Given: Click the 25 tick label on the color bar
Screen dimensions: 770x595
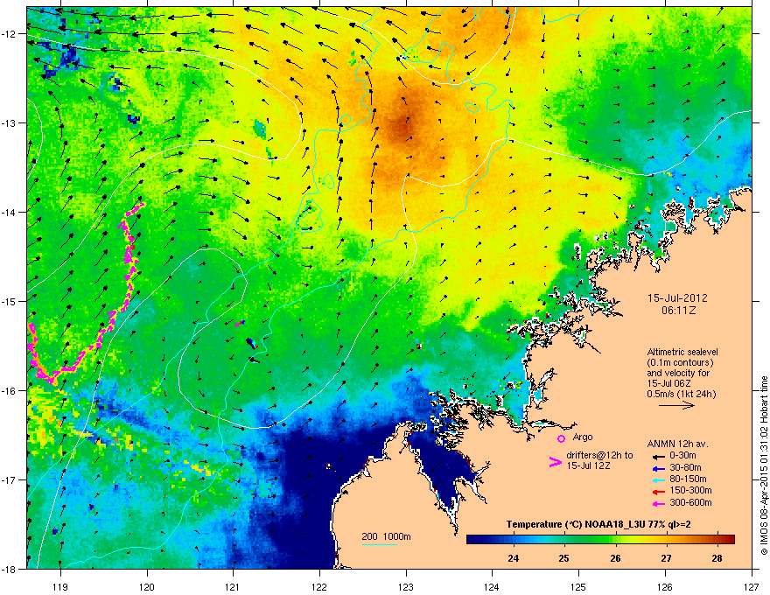Looking at the screenshot, I should pyautogui.click(x=564, y=558).
